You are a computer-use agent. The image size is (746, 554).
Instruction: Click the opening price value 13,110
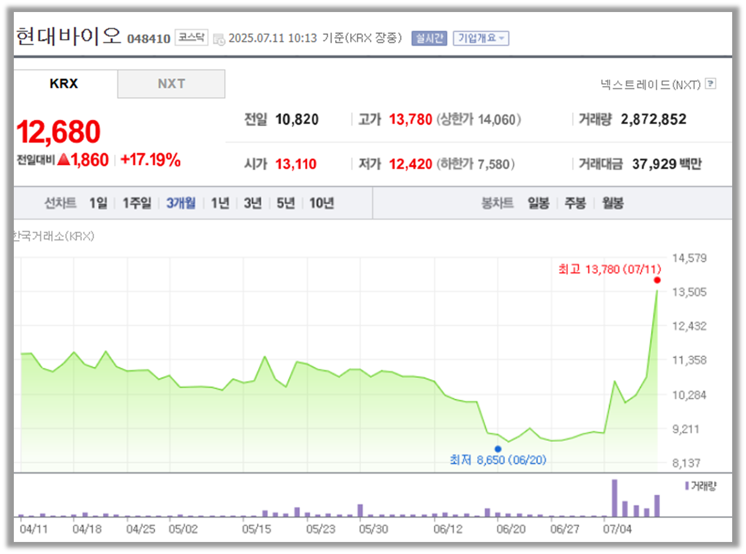[x=296, y=164]
